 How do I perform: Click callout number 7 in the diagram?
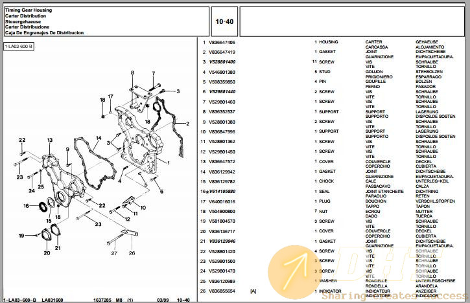click(154, 73)
